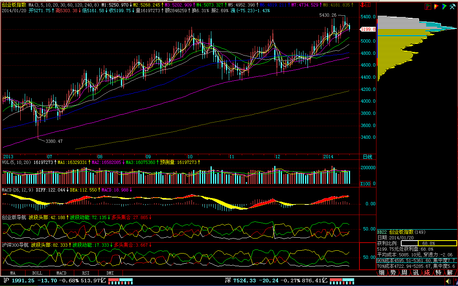The image size is (458, 286).
Task: Open the 周 tab in side panel
Action: [x=404, y=273]
